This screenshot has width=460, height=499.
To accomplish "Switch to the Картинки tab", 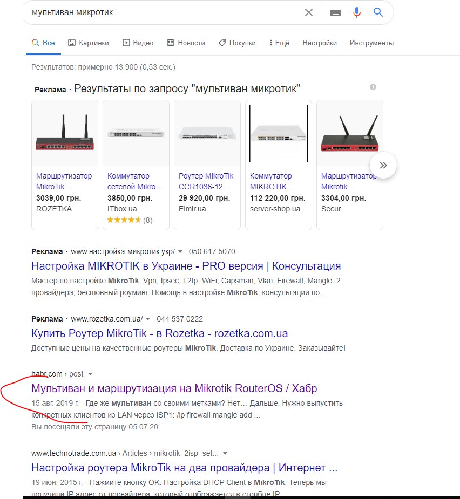I will [x=89, y=43].
